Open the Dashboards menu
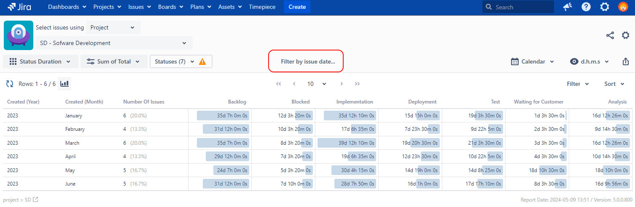This screenshot has width=635, height=207. tap(67, 7)
